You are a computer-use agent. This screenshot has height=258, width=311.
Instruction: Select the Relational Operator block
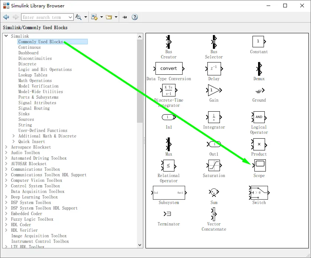click(x=169, y=166)
